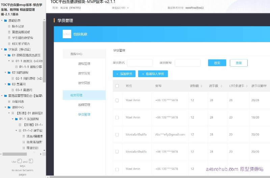
Task: Collapse the 01-1-2 课节设 node
Action: click(16, 131)
